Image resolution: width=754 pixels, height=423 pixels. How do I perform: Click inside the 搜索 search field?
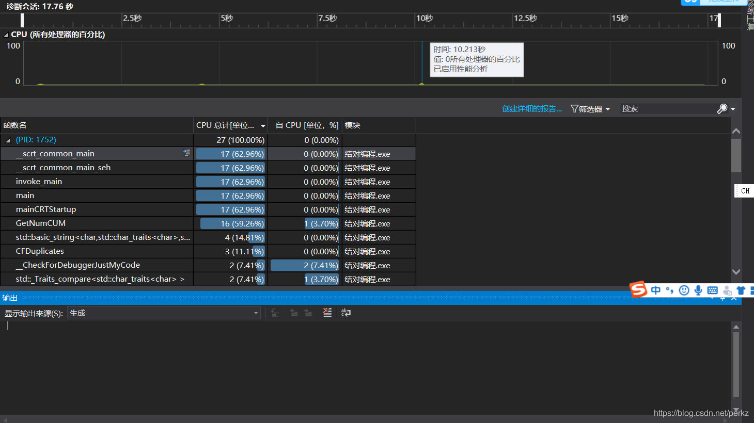click(x=667, y=109)
